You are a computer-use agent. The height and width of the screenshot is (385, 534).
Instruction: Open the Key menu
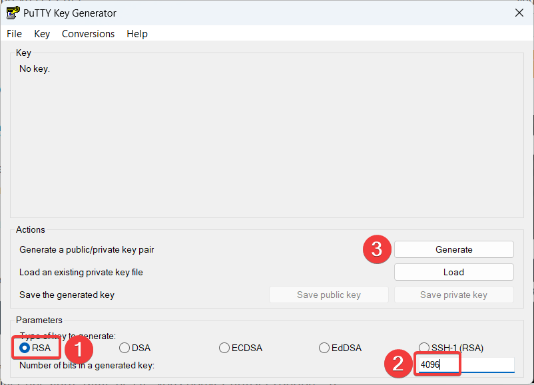coord(42,34)
